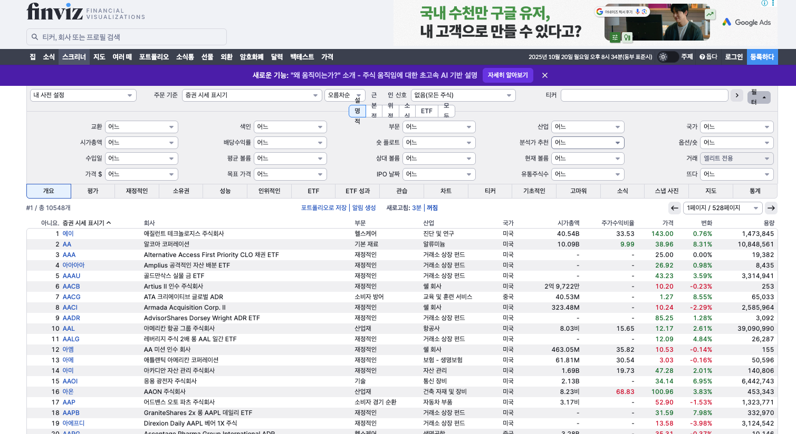Open the ad options three-dot menu

tap(773, 3)
